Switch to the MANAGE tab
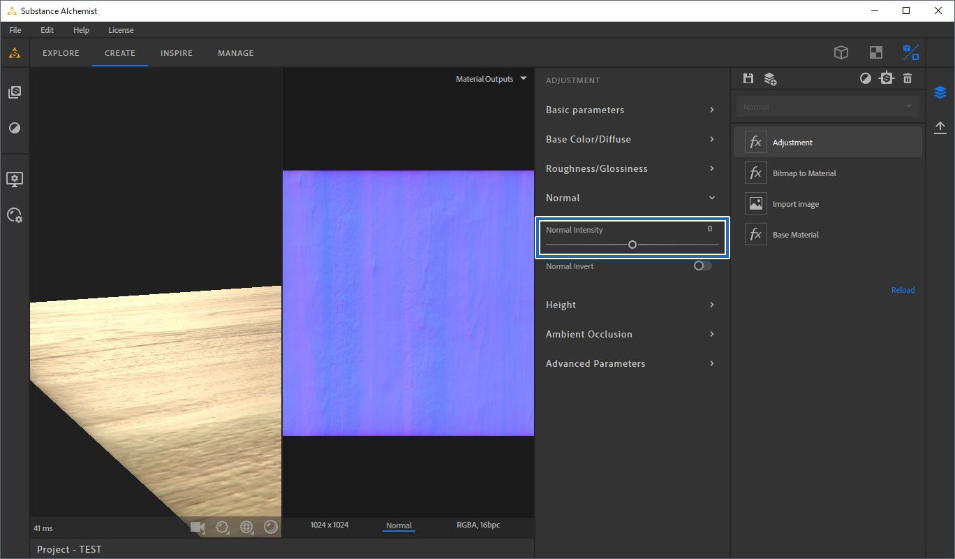Screen dimensions: 955x559 236,53
